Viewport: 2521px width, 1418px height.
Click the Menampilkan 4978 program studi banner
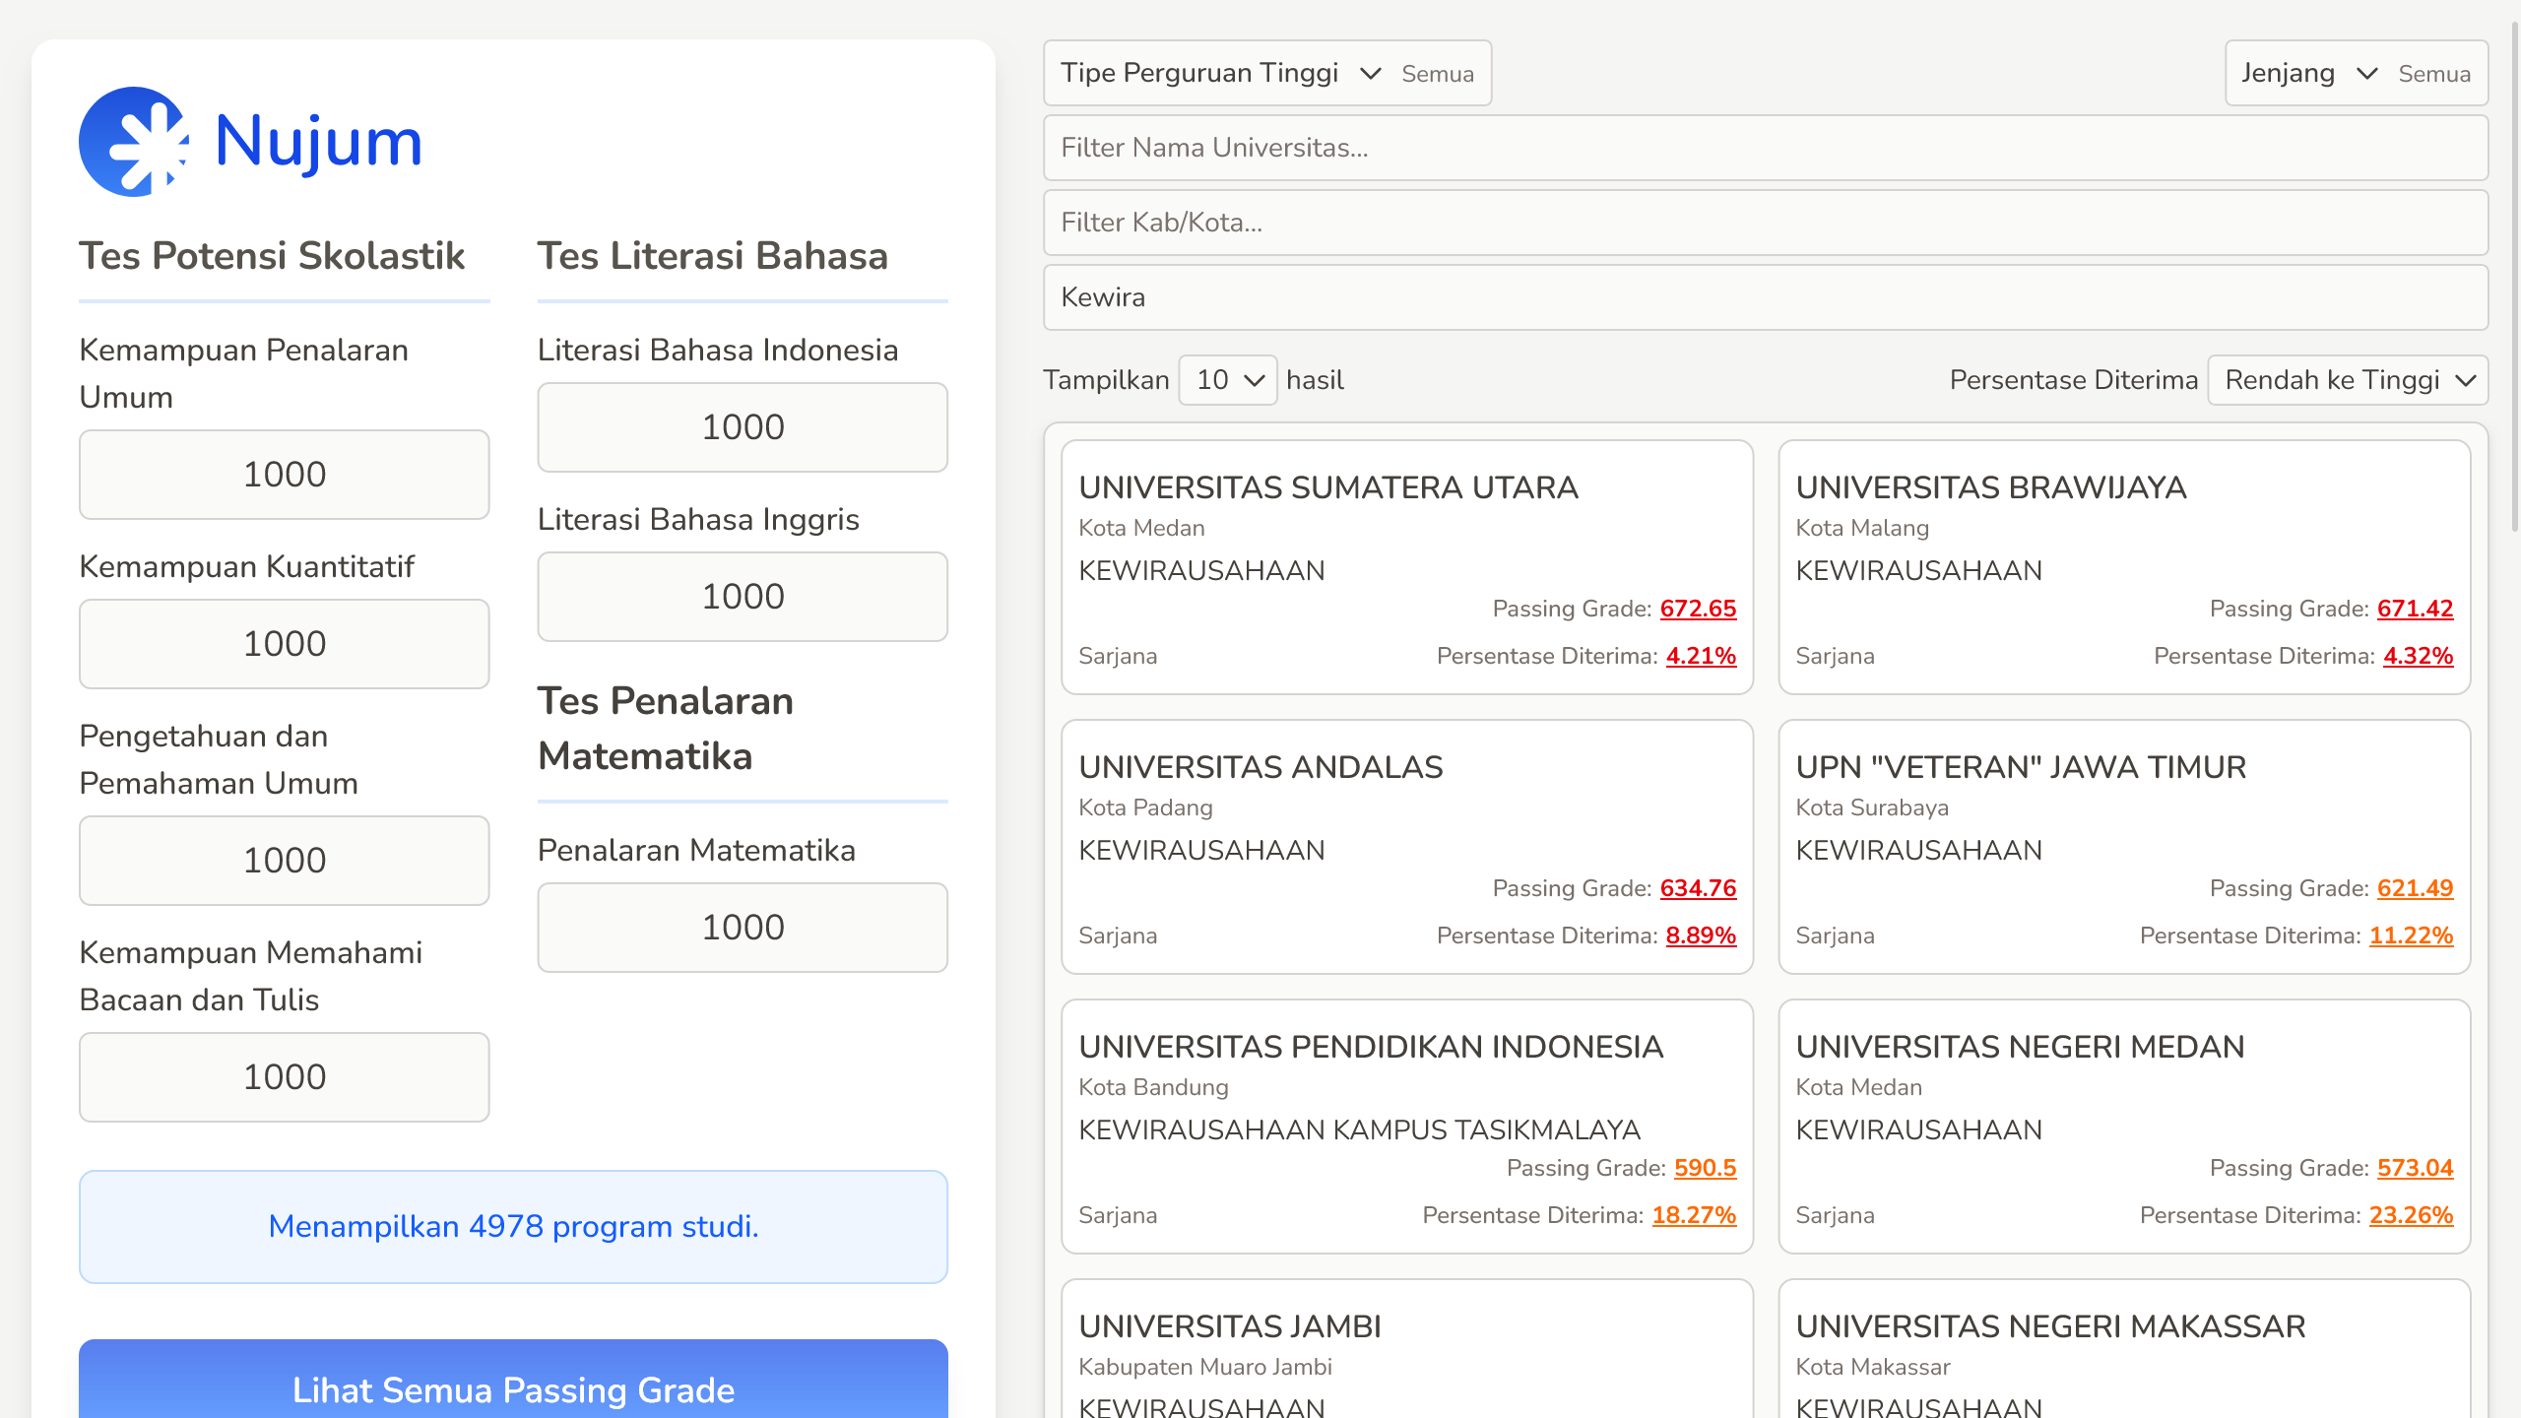click(513, 1227)
